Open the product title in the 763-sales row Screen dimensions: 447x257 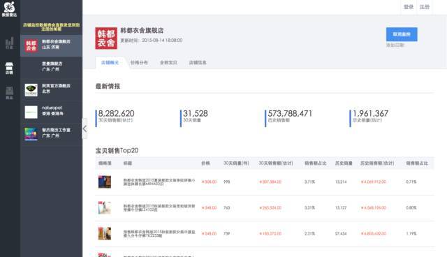(159, 207)
